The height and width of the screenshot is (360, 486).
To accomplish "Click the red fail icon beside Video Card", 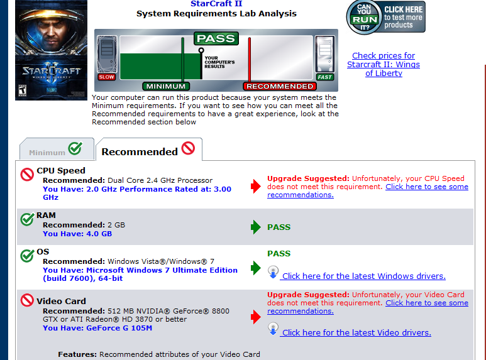I will [27, 300].
